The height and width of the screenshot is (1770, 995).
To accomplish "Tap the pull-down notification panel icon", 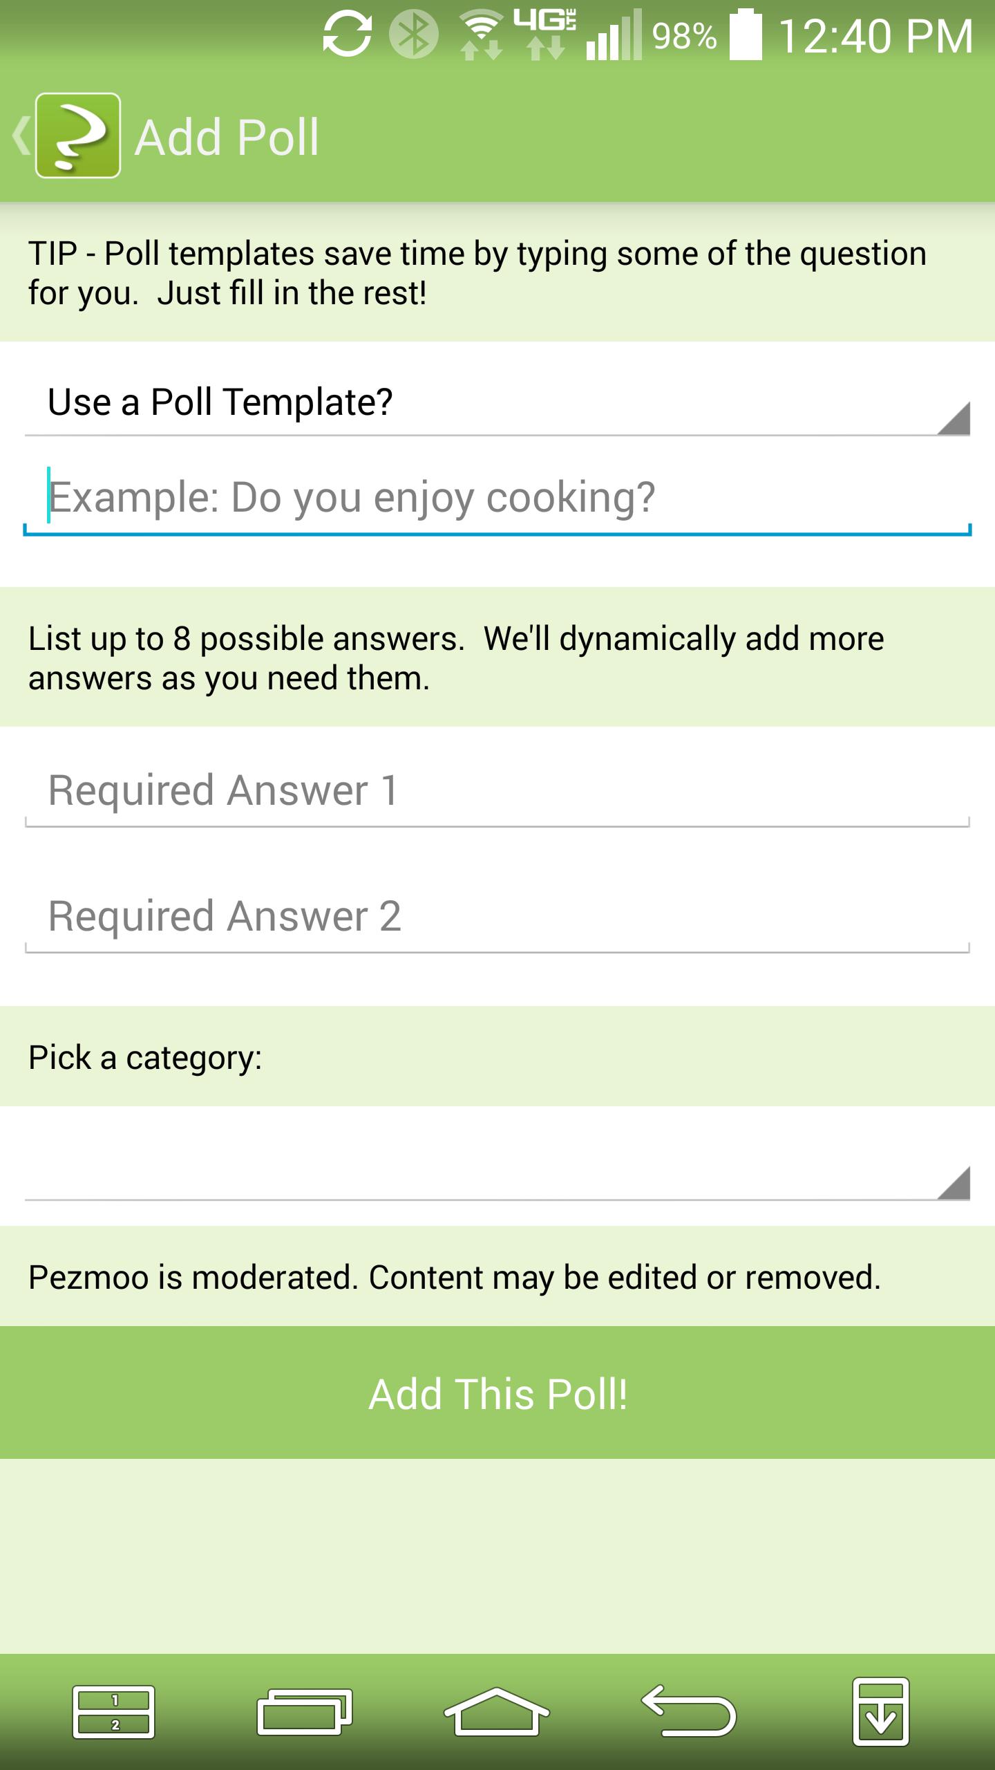I will tap(880, 1712).
